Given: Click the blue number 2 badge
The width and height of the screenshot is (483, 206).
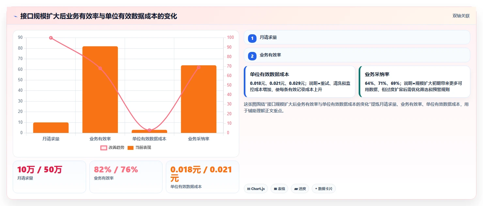Looking at the screenshot, I should tap(252, 56).
